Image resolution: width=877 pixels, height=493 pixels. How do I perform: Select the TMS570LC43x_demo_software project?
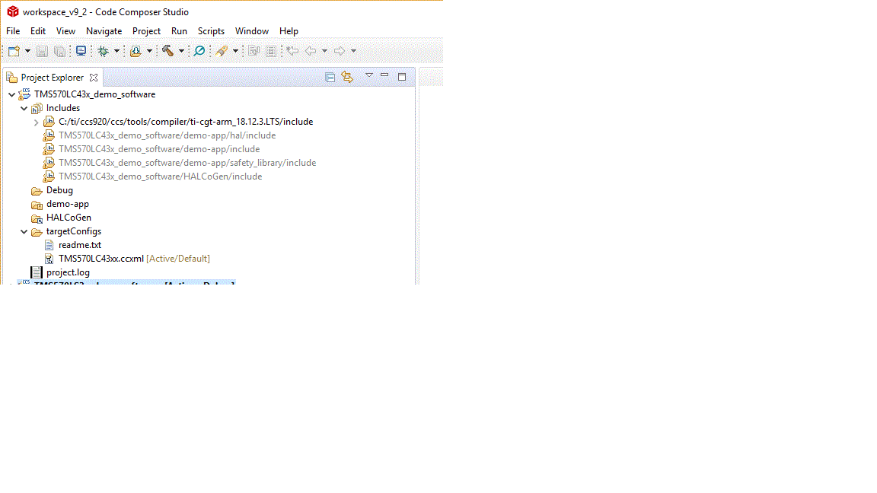click(x=94, y=94)
